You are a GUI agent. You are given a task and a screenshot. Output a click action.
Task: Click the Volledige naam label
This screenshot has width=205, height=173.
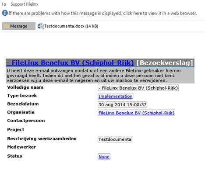pos(25,87)
